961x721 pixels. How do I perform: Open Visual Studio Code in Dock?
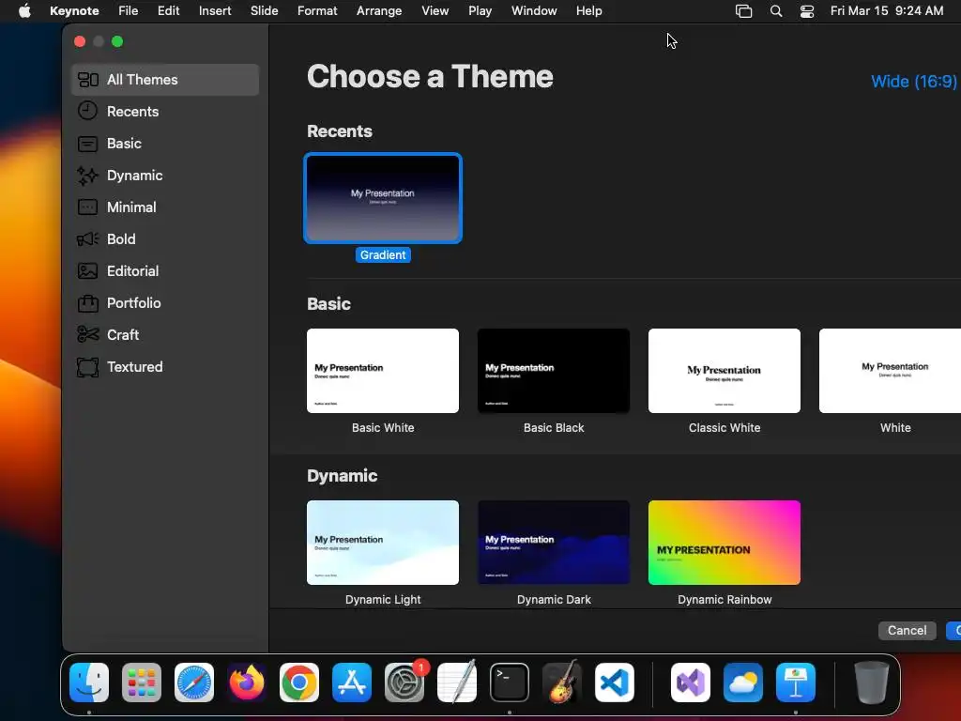click(x=615, y=683)
